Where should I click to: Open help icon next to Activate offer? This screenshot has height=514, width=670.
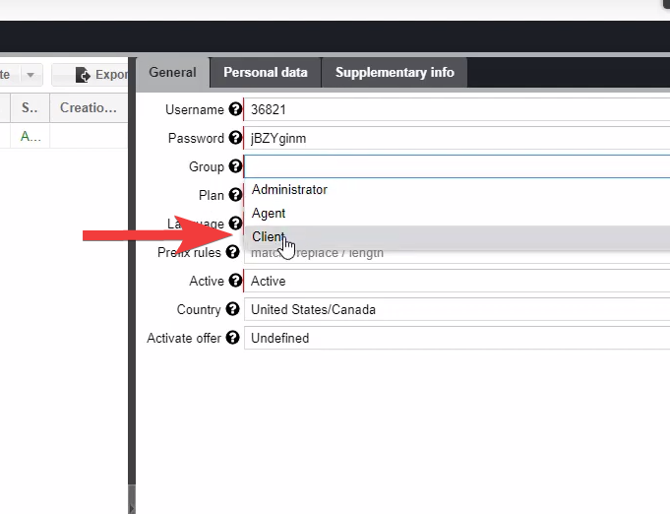(x=232, y=338)
